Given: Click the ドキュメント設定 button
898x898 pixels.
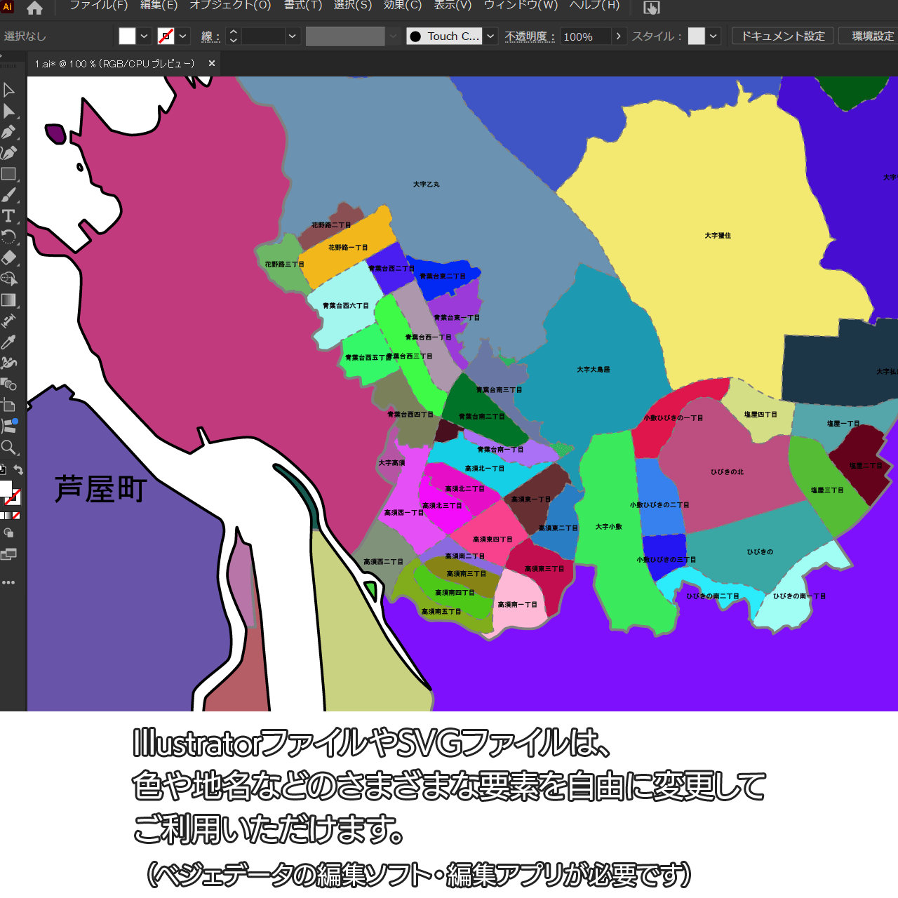Looking at the screenshot, I should click(782, 36).
